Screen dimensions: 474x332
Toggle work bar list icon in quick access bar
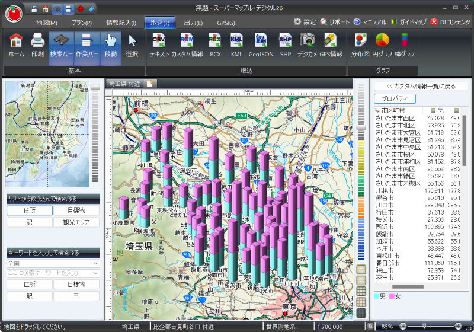tap(69, 9)
